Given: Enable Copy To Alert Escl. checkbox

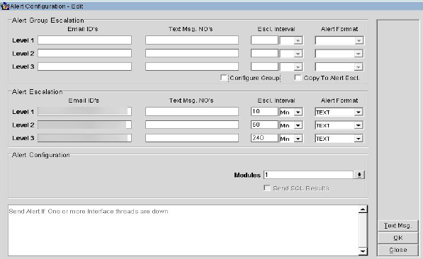Looking at the screenshot, I should 298,78.
